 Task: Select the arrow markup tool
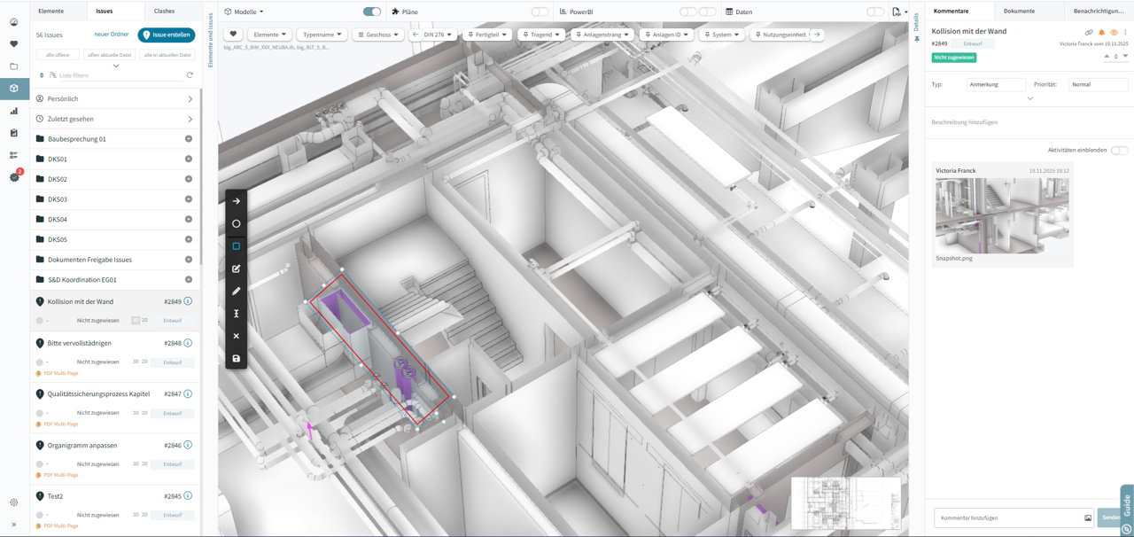tap(237, 201)
